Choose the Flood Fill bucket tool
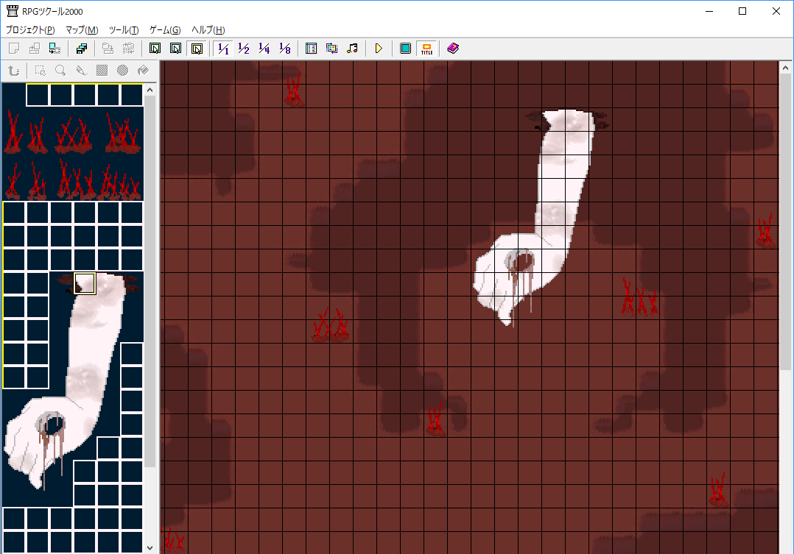This screenshot has width=794, height=554. click(x=144, y=71)
